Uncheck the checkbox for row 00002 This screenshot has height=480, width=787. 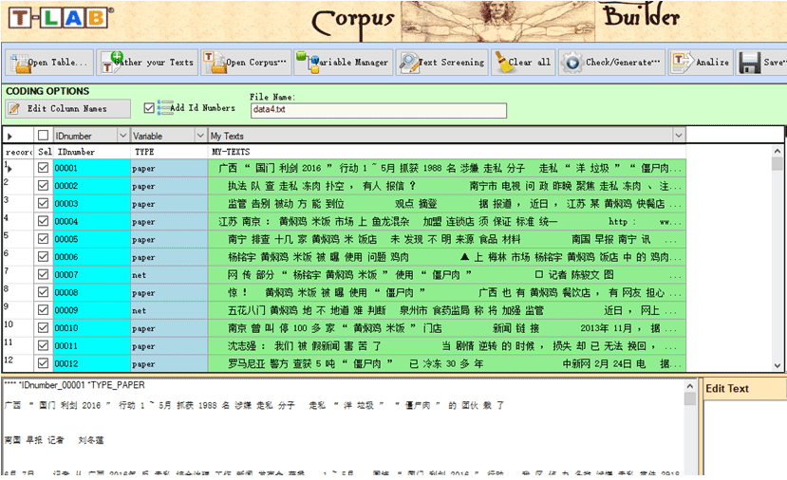coord(43,186)
